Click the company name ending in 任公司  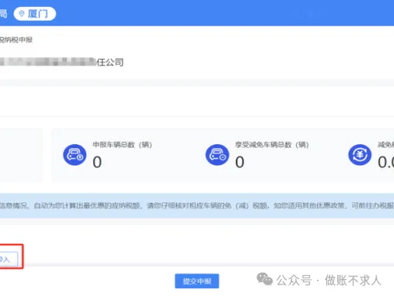coord(62,62)
